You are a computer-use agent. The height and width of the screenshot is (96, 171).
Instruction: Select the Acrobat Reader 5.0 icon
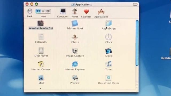[x=41, y=23]
